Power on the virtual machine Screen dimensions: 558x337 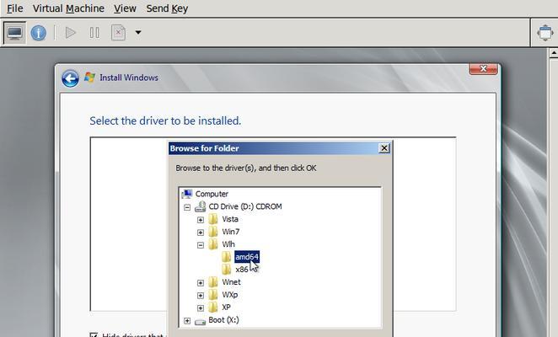(x=71, y=33)
